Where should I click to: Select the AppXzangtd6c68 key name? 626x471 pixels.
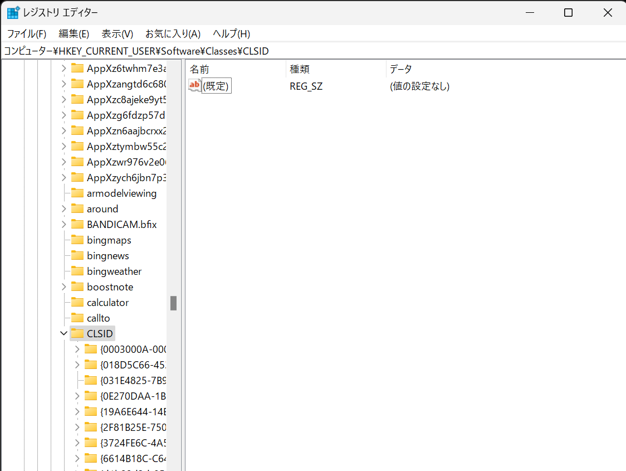click(x=126, y=84)
